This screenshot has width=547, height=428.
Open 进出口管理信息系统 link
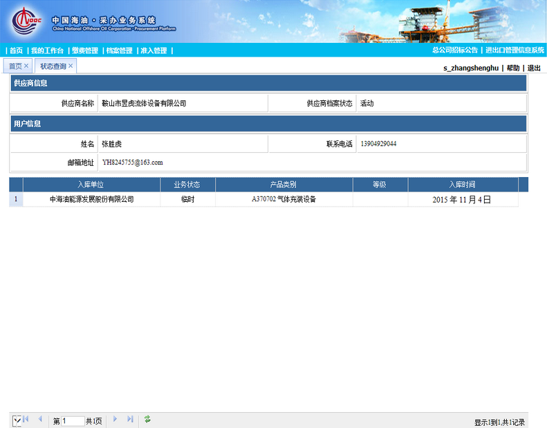(514, 50)
